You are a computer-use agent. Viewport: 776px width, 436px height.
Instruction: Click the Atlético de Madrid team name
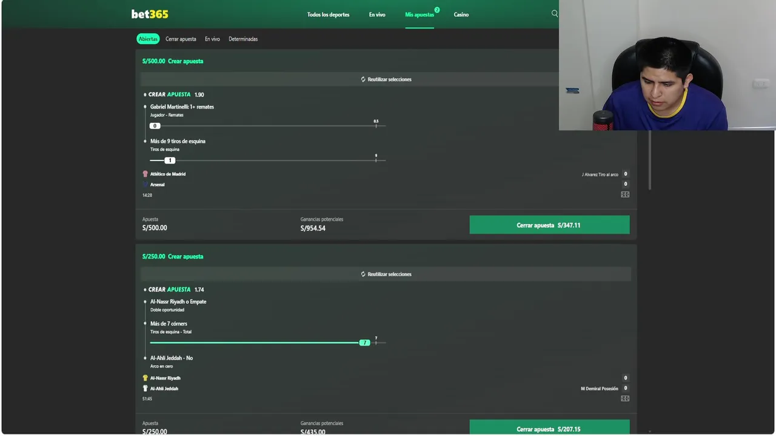168,174
